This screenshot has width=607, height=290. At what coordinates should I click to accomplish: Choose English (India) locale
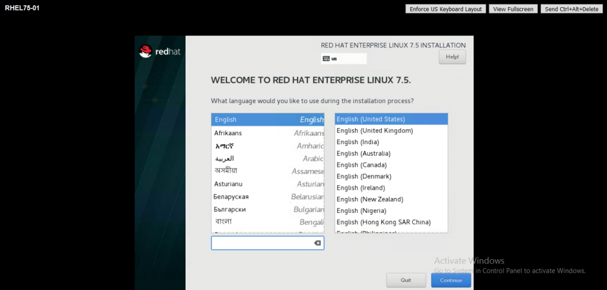click(x=391, y=142)
